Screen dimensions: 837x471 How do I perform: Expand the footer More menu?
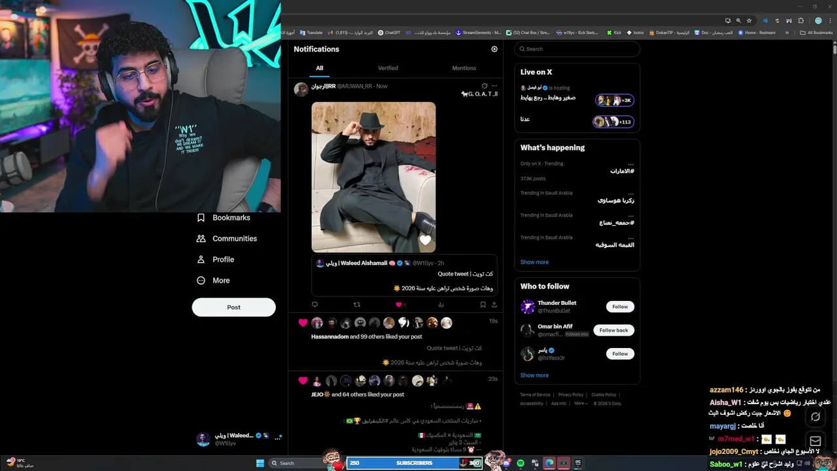coord(581,404)
